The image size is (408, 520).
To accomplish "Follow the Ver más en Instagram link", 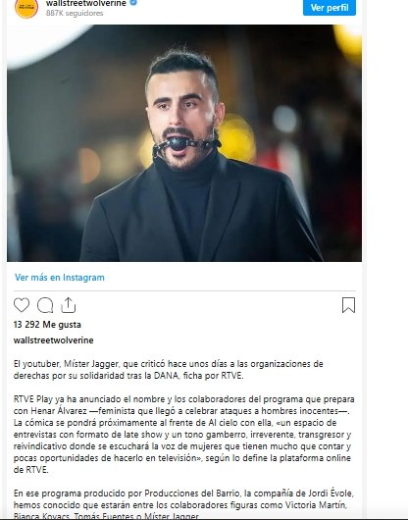I will (60, 278).
